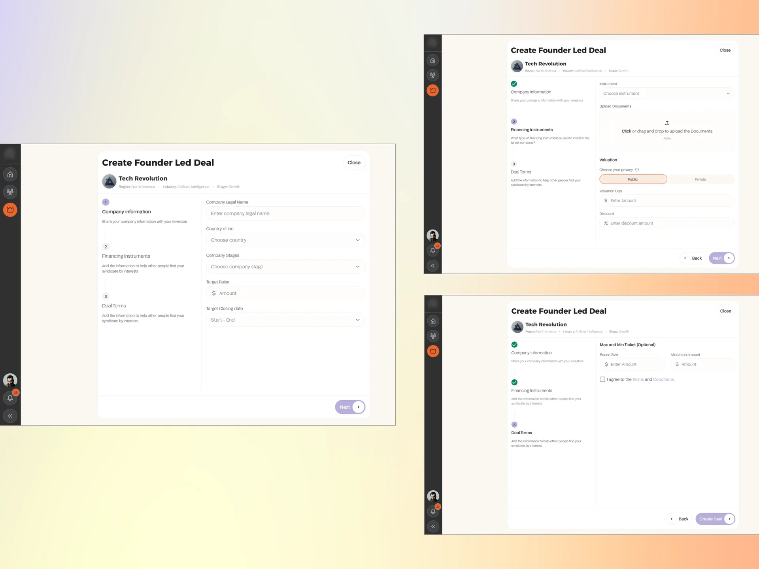This screenshot has height=569, width=759.
Task: Open Choose instrument dropdown
Action: click(x=667, y=94)
